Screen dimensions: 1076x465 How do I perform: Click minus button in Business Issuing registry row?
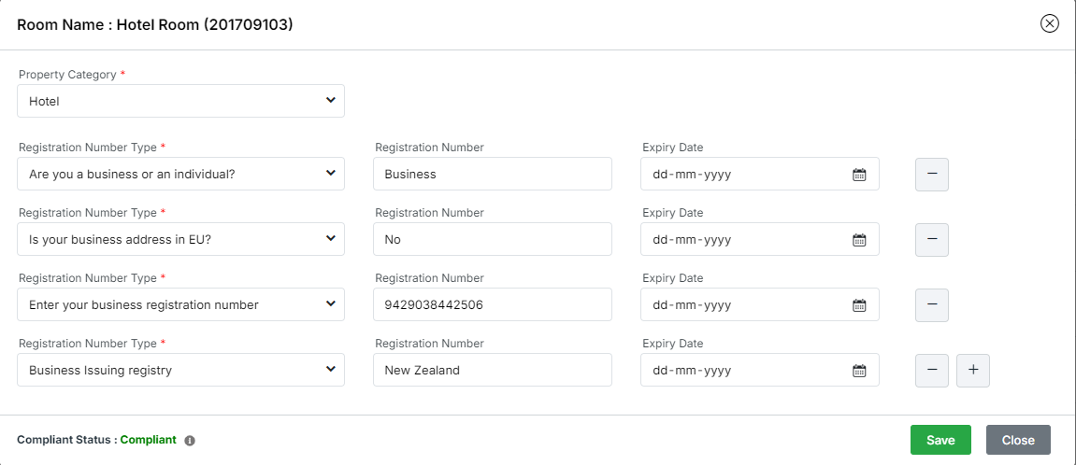(x=931, y=371)
